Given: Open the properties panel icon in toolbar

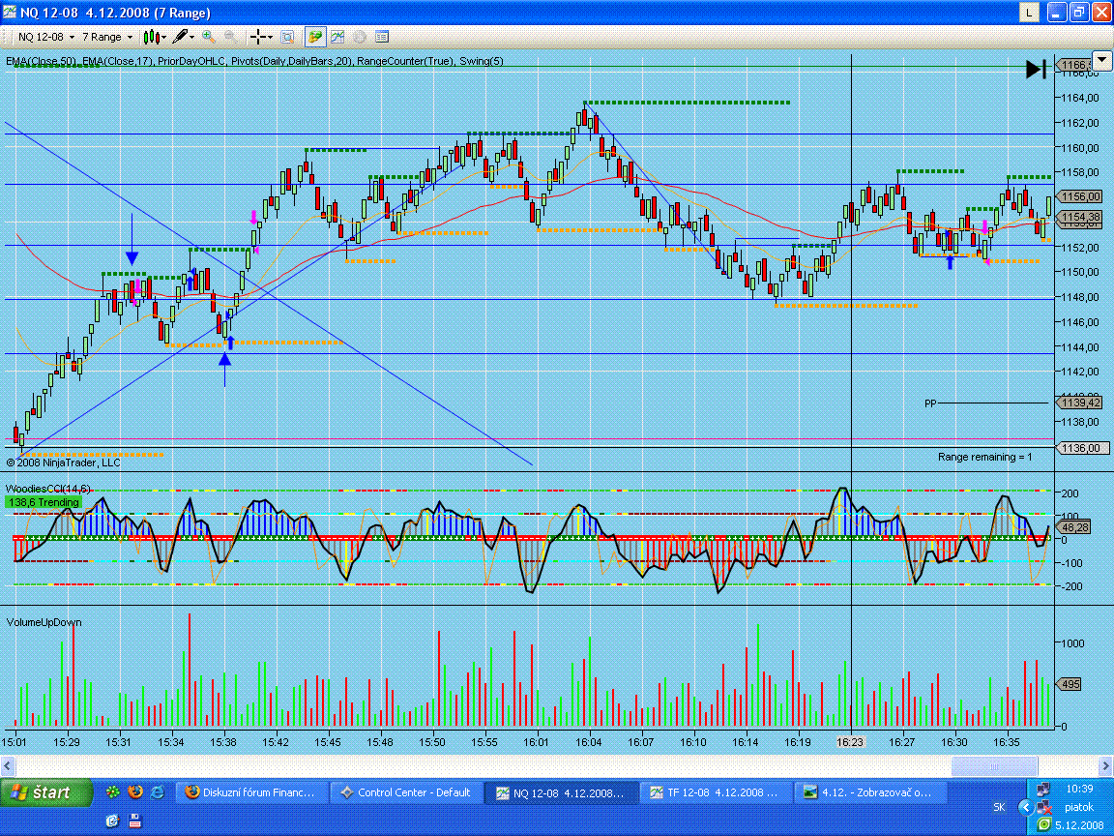Looking at the screenshot, I should click(382, 37).
